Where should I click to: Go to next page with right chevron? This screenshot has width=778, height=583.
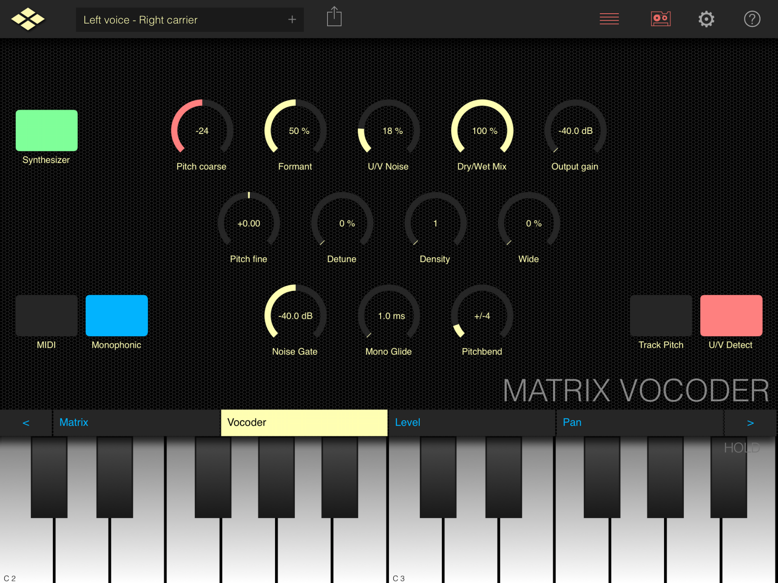pos(750,423)
